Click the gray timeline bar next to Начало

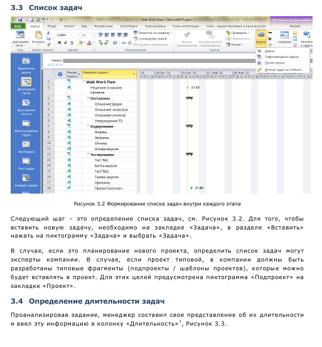159,60
